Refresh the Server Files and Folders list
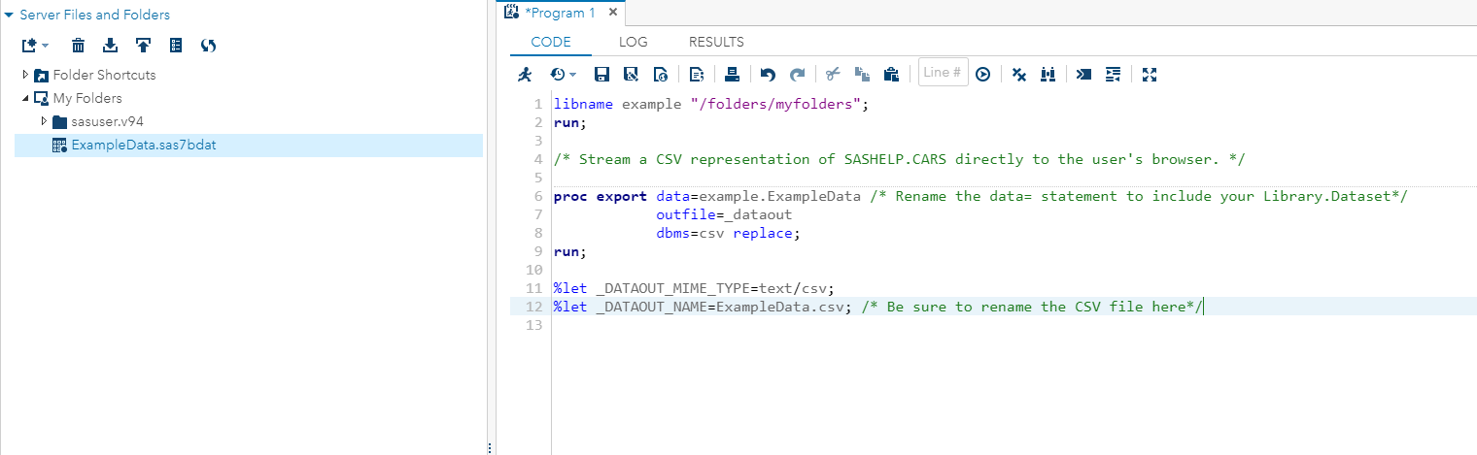Viewport: 1477px width, 455px height. pos(208,46)
